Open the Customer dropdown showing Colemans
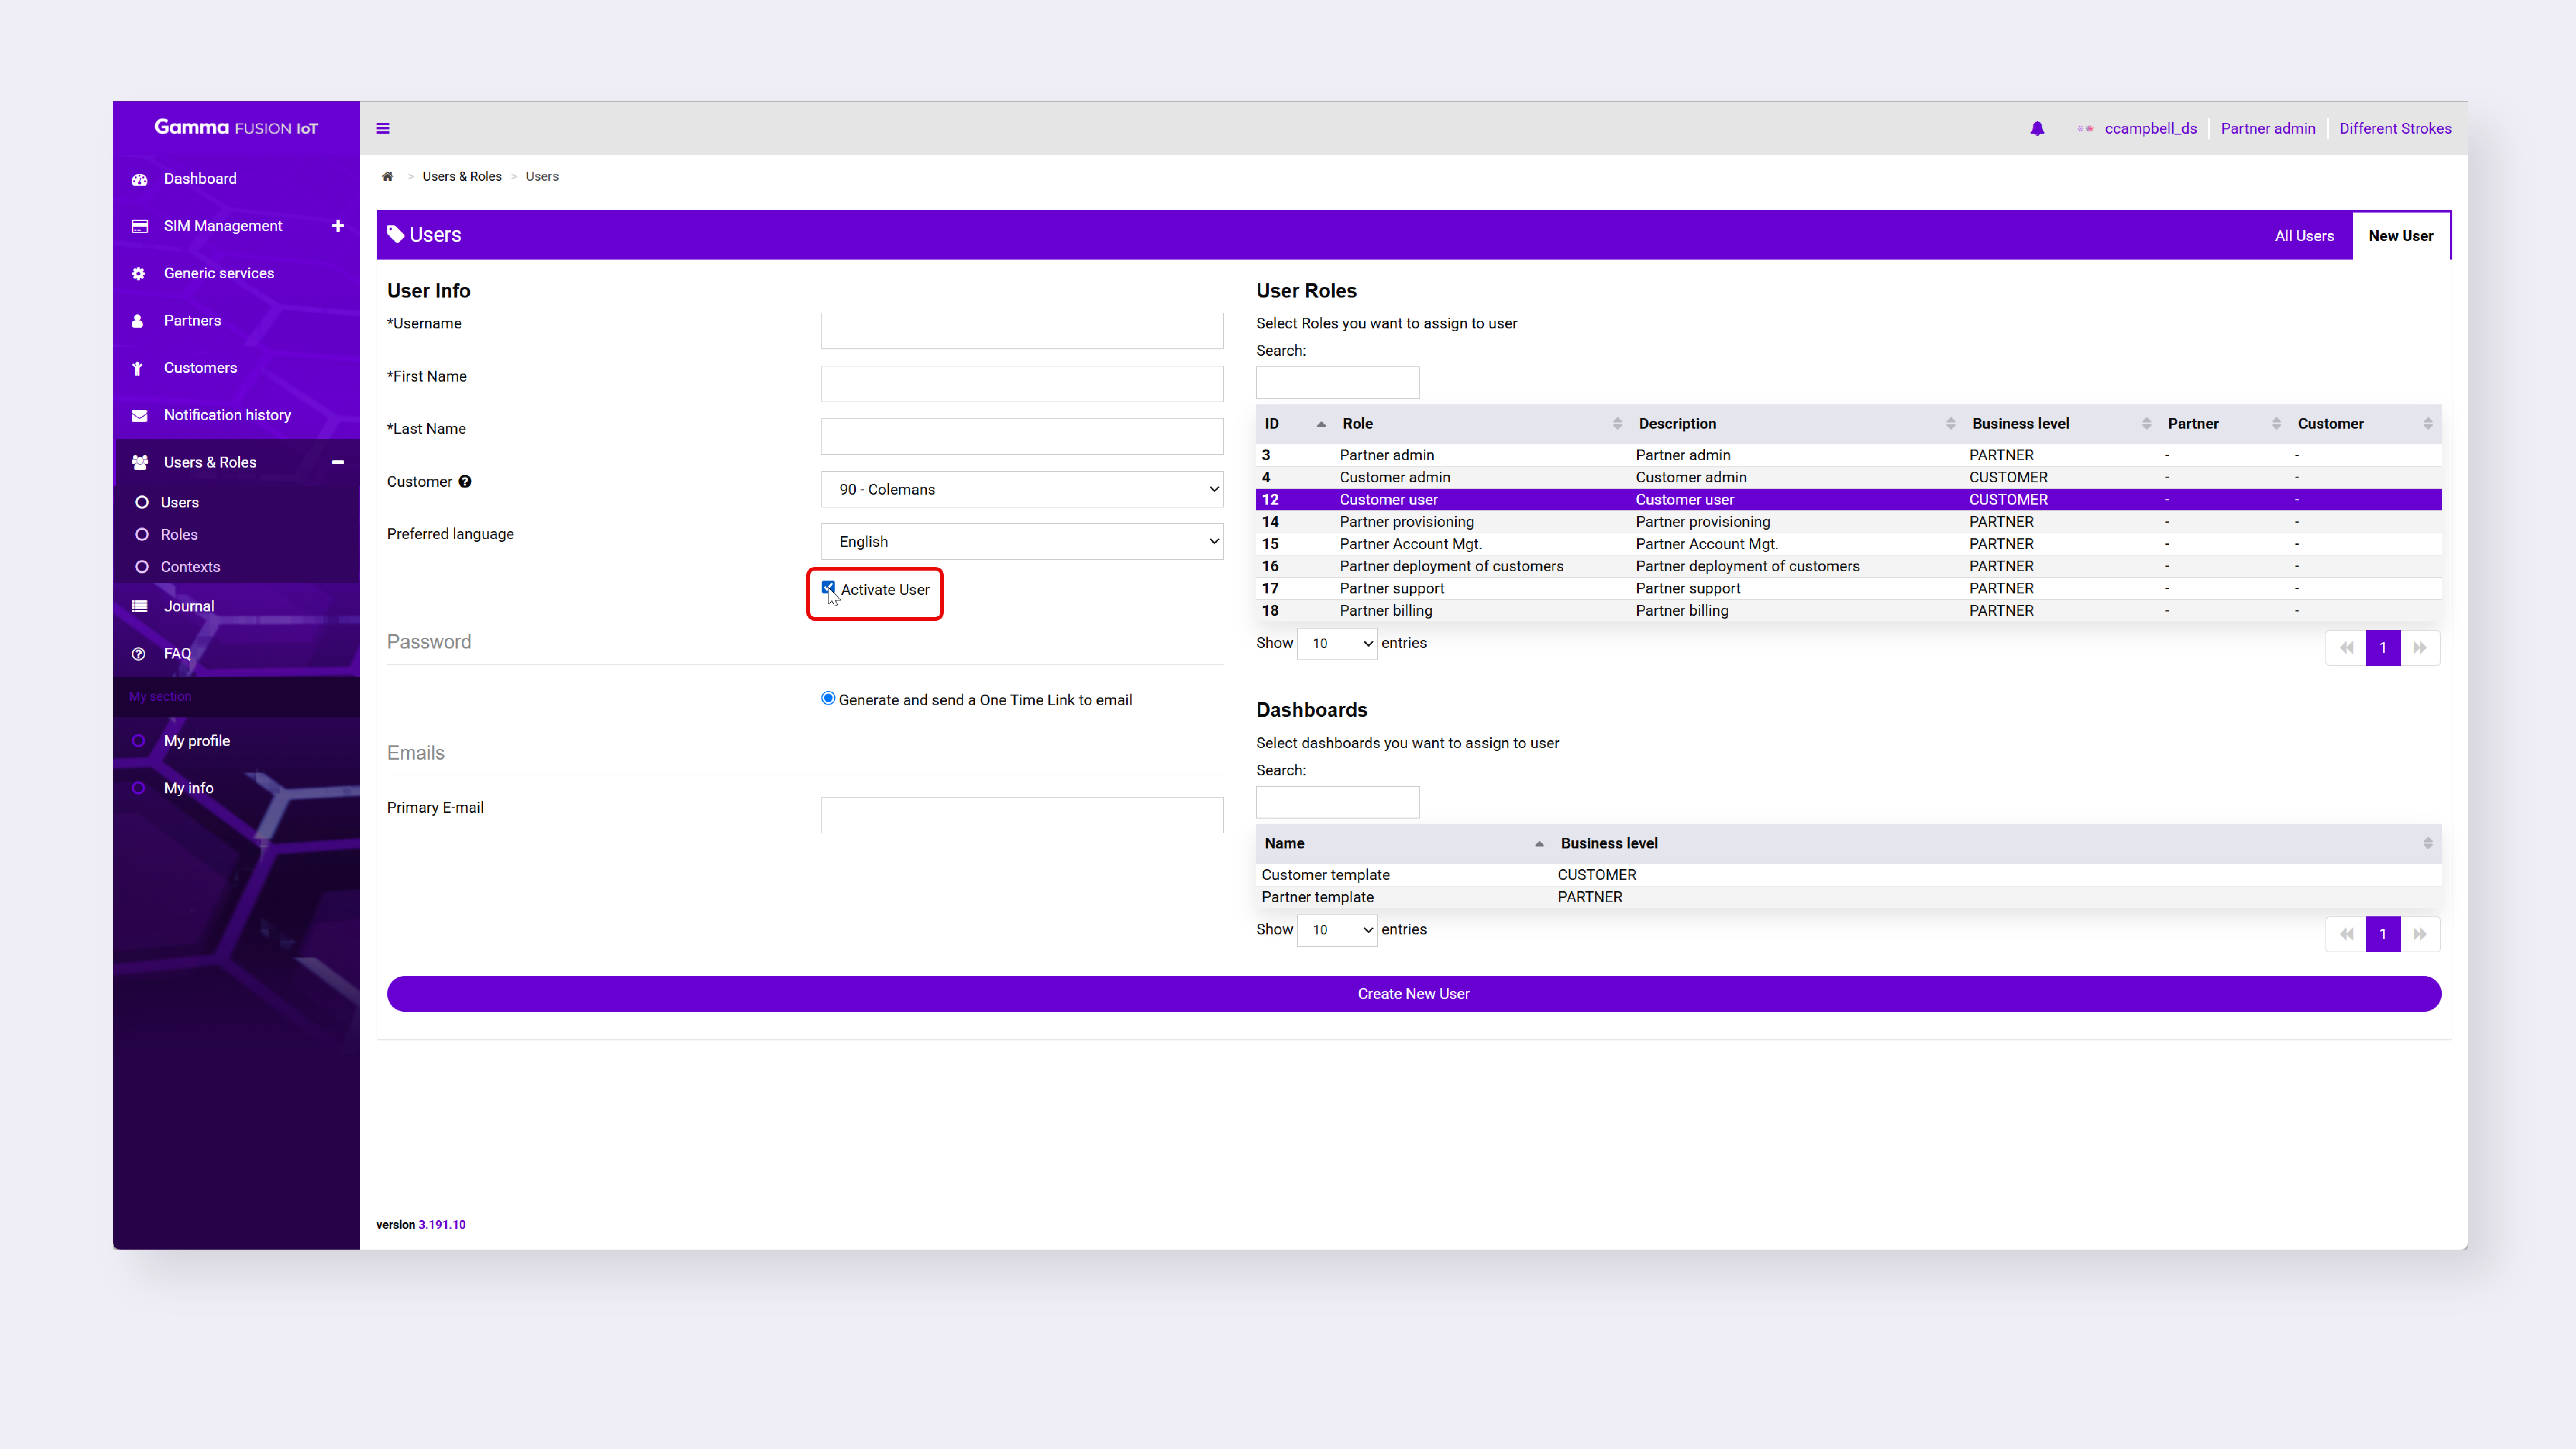Image resolution: width=2576 pixels, height=1449 pixels. click(1021, 489)
